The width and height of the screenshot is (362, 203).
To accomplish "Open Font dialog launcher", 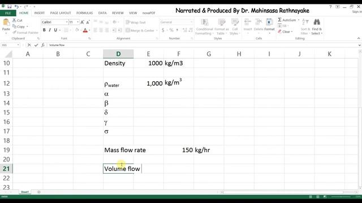I will coord(89,38).
